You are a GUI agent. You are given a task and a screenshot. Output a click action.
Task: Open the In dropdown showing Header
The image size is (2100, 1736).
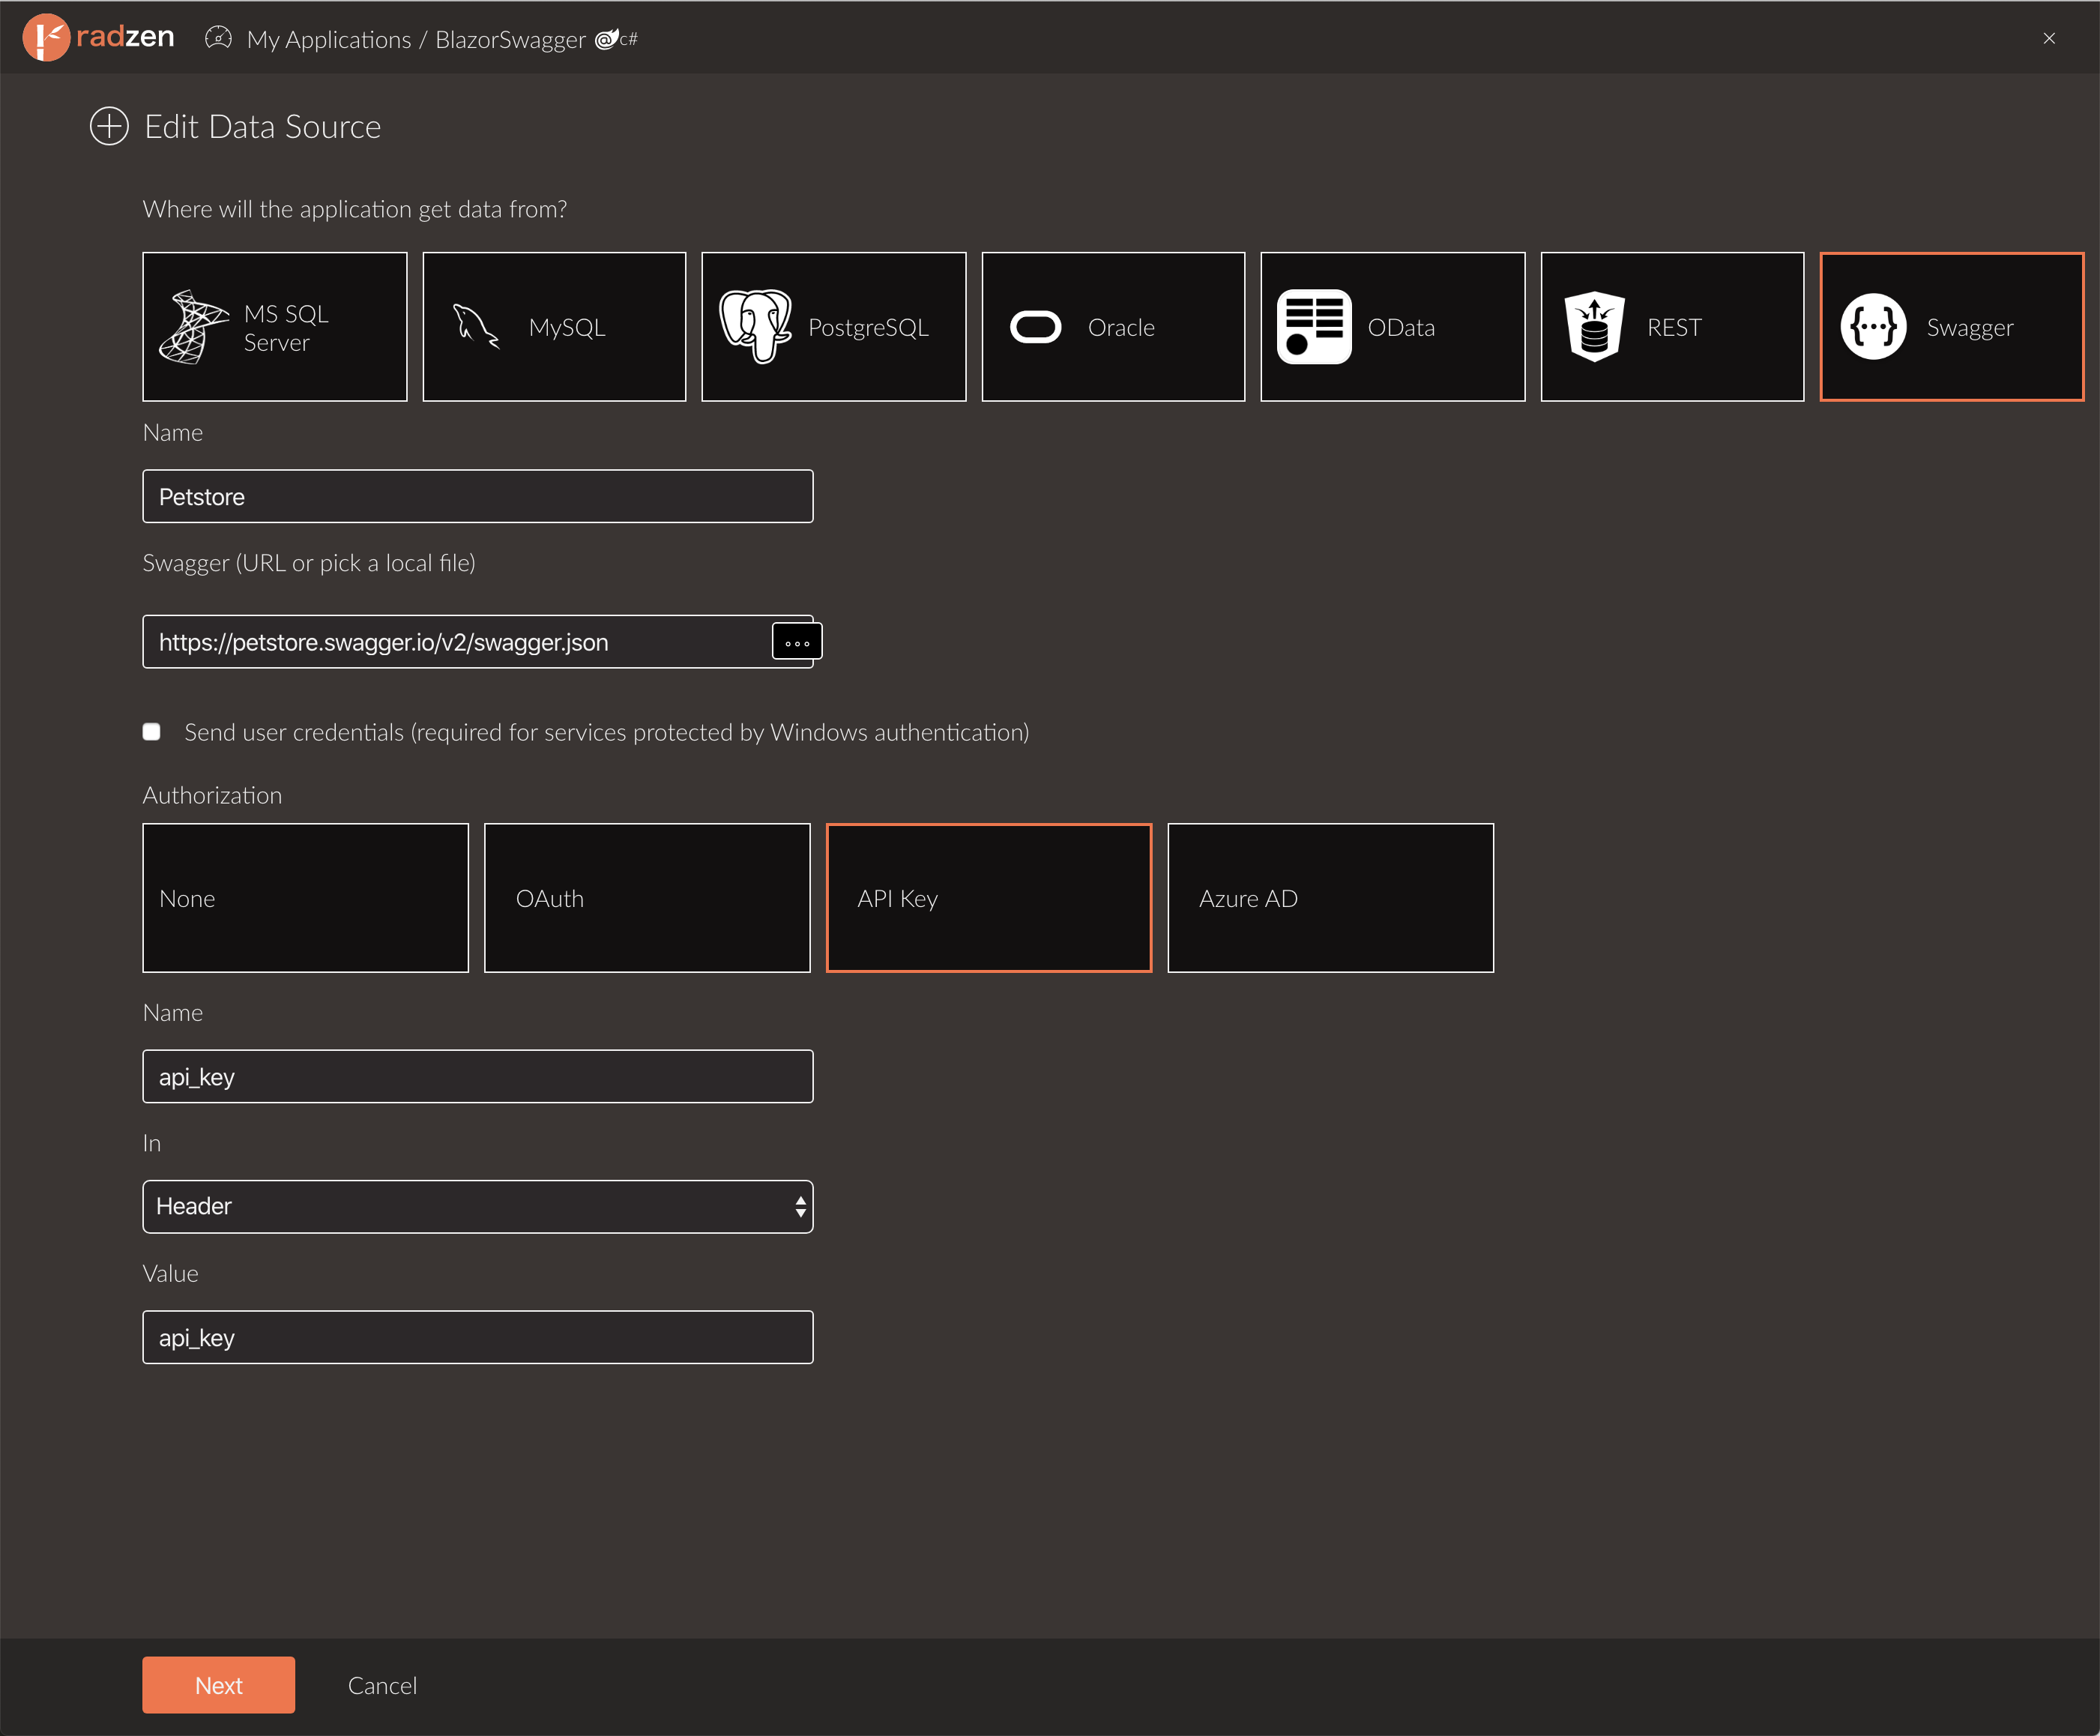coord(478,1207)
